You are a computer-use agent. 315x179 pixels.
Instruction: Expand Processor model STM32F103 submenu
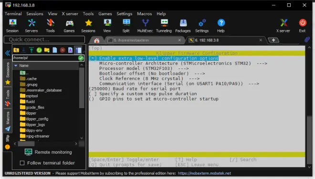[x=144, y=69]
